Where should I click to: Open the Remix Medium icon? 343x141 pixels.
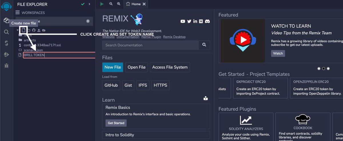[x=201, y=21]
